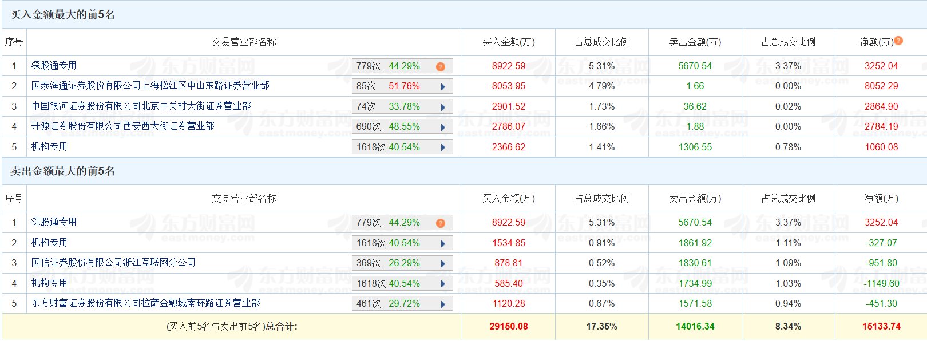
Task: Open 开源证券西安西大街证券营业部 link
Action: [x=122, y=126]
